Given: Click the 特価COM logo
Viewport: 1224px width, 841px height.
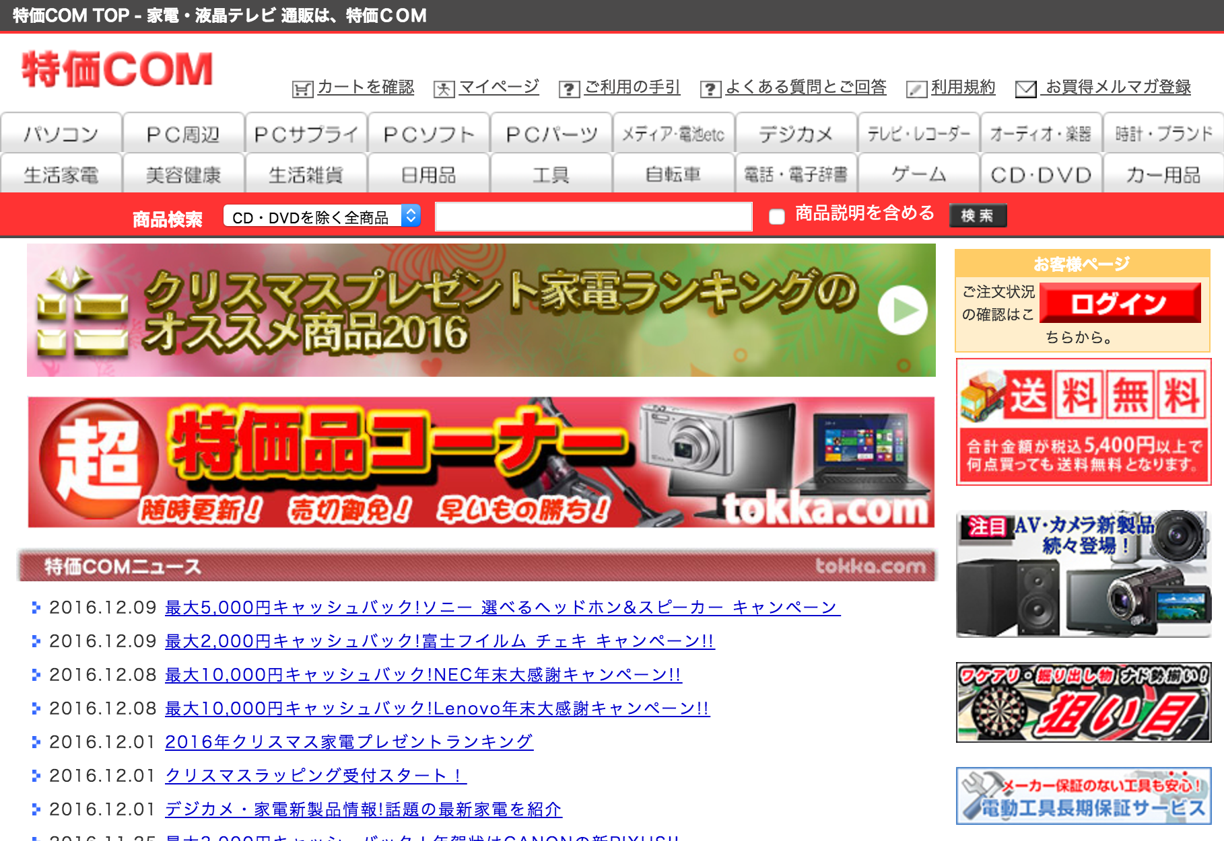Looking at the screenshot, I should click(117, 69).
